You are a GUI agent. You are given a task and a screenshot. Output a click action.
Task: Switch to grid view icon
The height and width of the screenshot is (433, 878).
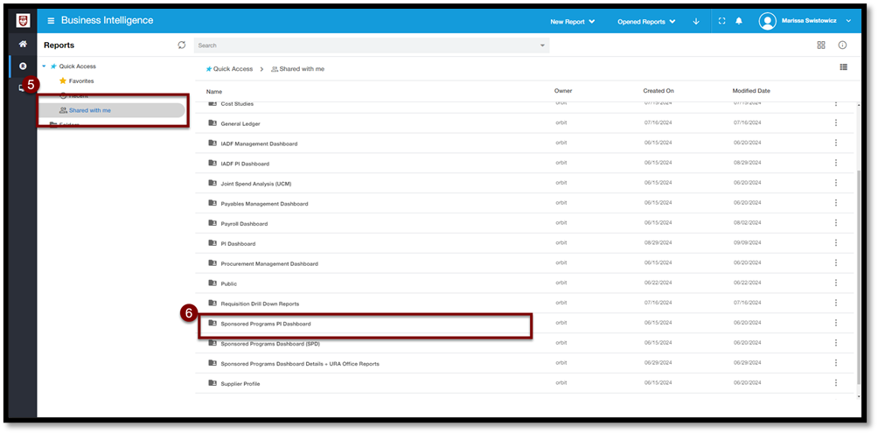(x=821, y=45)
